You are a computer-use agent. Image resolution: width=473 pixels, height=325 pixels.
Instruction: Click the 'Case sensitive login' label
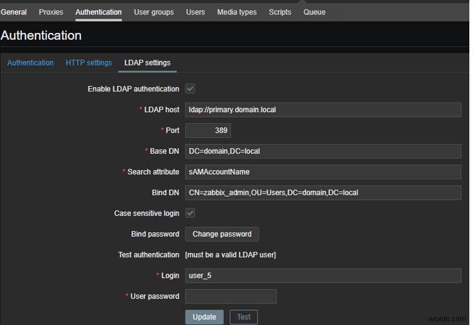pos(147,213)
